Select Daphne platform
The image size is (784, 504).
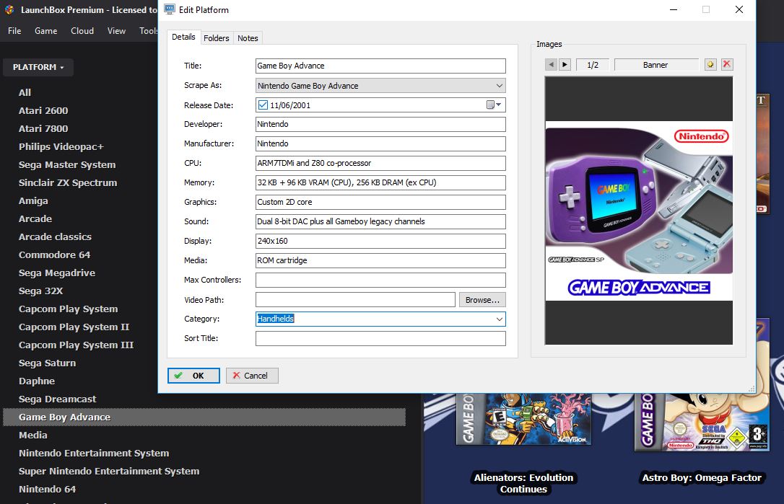coord(37,381)
